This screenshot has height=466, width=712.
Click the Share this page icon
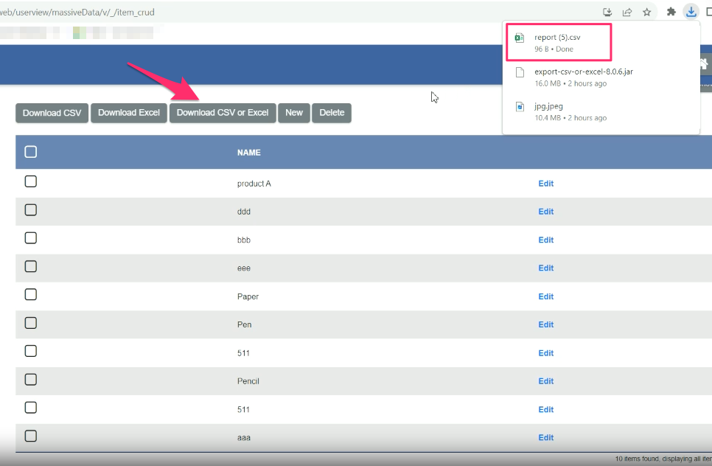(627, 12)
